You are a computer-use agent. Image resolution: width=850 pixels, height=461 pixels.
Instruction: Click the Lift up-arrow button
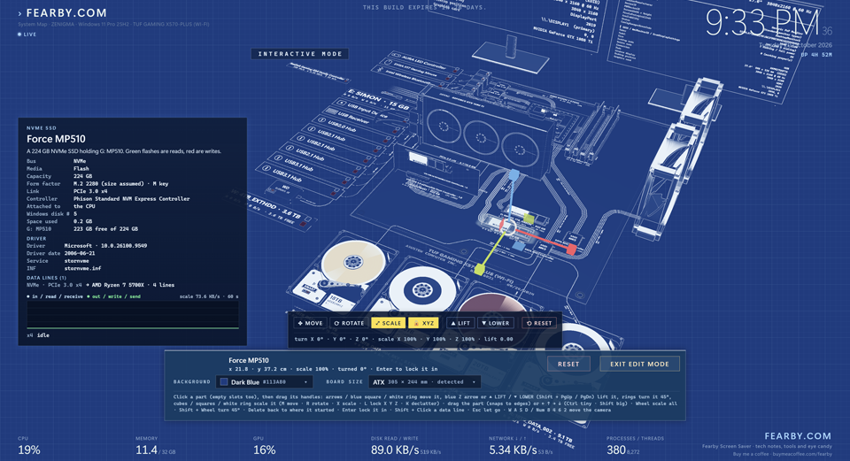click(x=460, y=323)
